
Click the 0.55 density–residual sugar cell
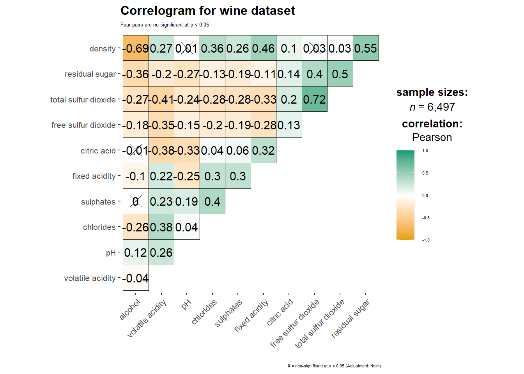point(366,48)
